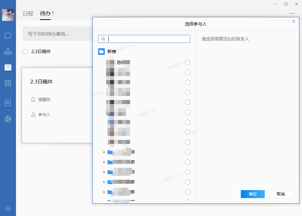
Task: Click the 确定 button to confirm
Action: 252,194
